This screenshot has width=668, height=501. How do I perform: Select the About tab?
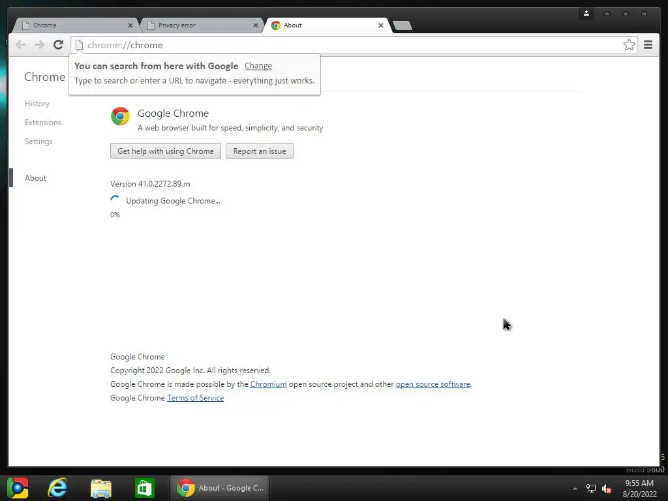(326, 25)
